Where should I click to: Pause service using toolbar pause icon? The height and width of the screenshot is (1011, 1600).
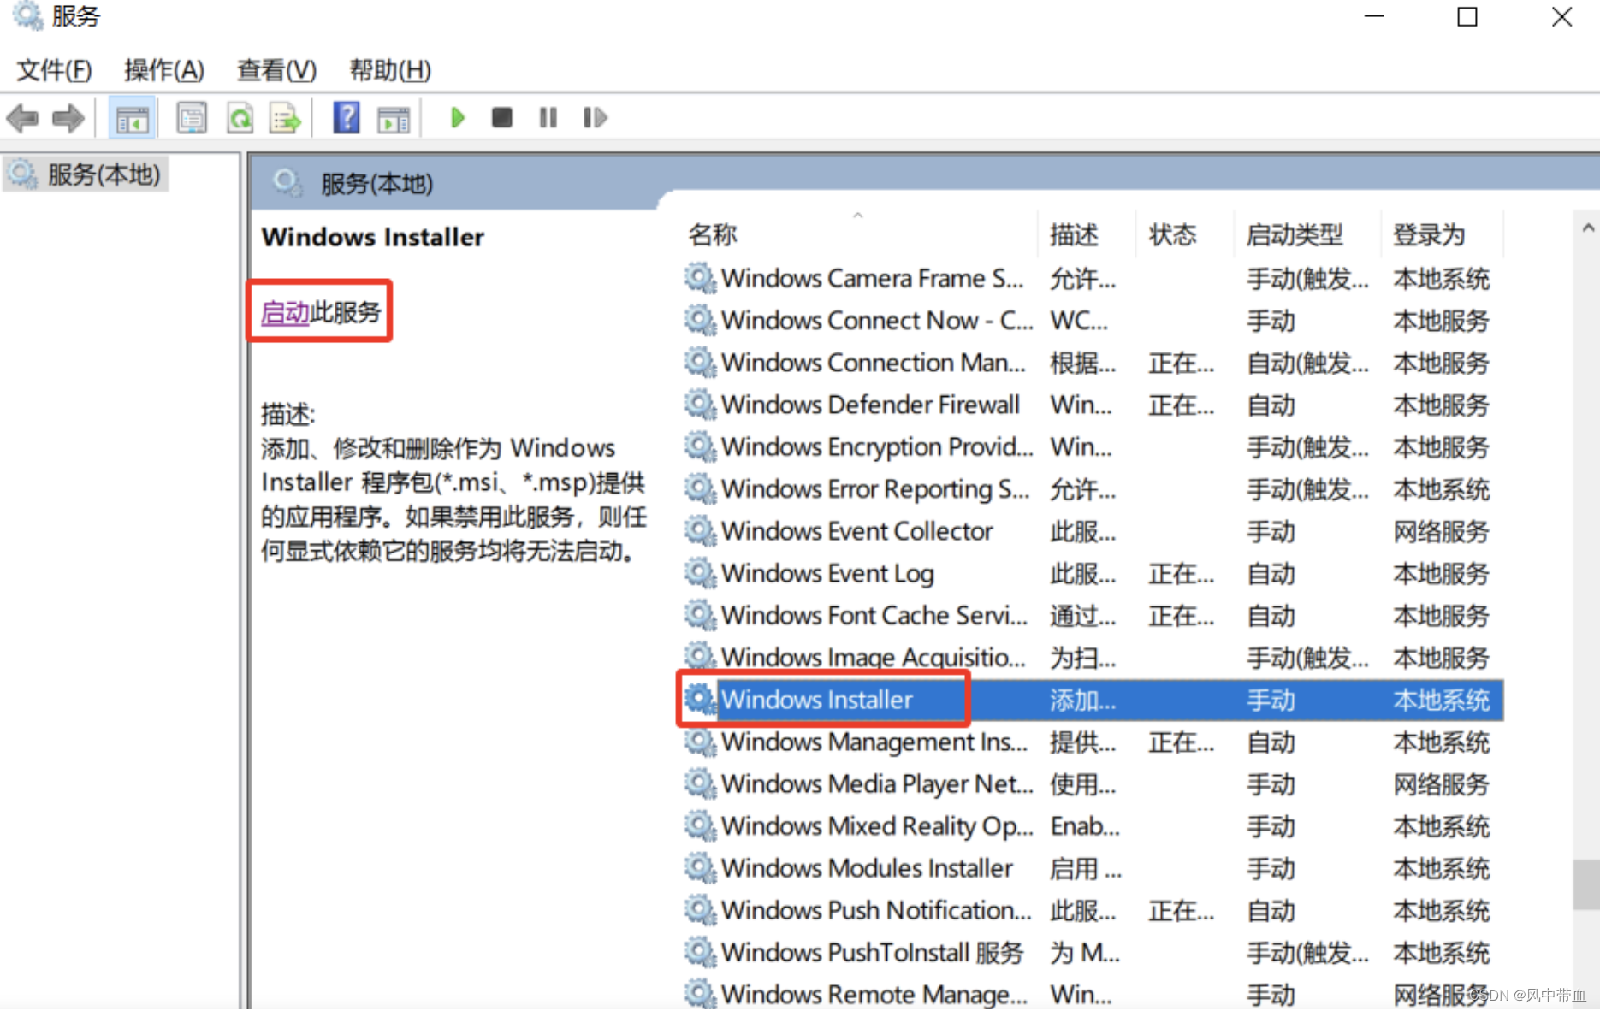(548, 117)
